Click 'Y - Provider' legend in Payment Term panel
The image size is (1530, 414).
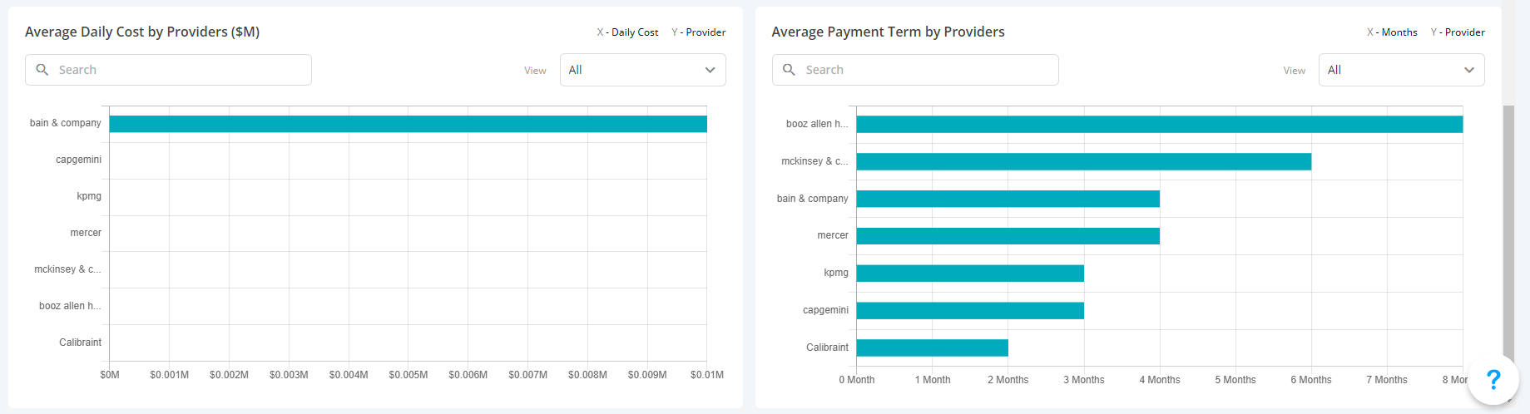coord(1458,32)
